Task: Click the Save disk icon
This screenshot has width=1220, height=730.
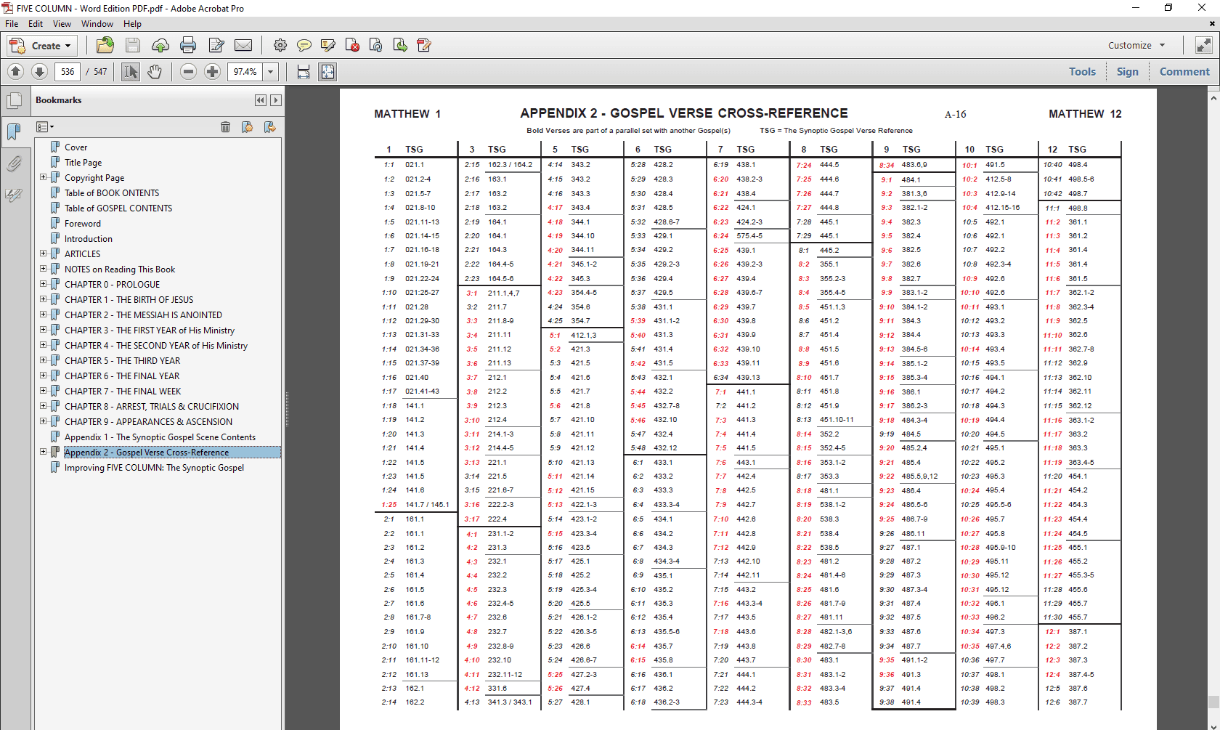Action: coord(132,46)
